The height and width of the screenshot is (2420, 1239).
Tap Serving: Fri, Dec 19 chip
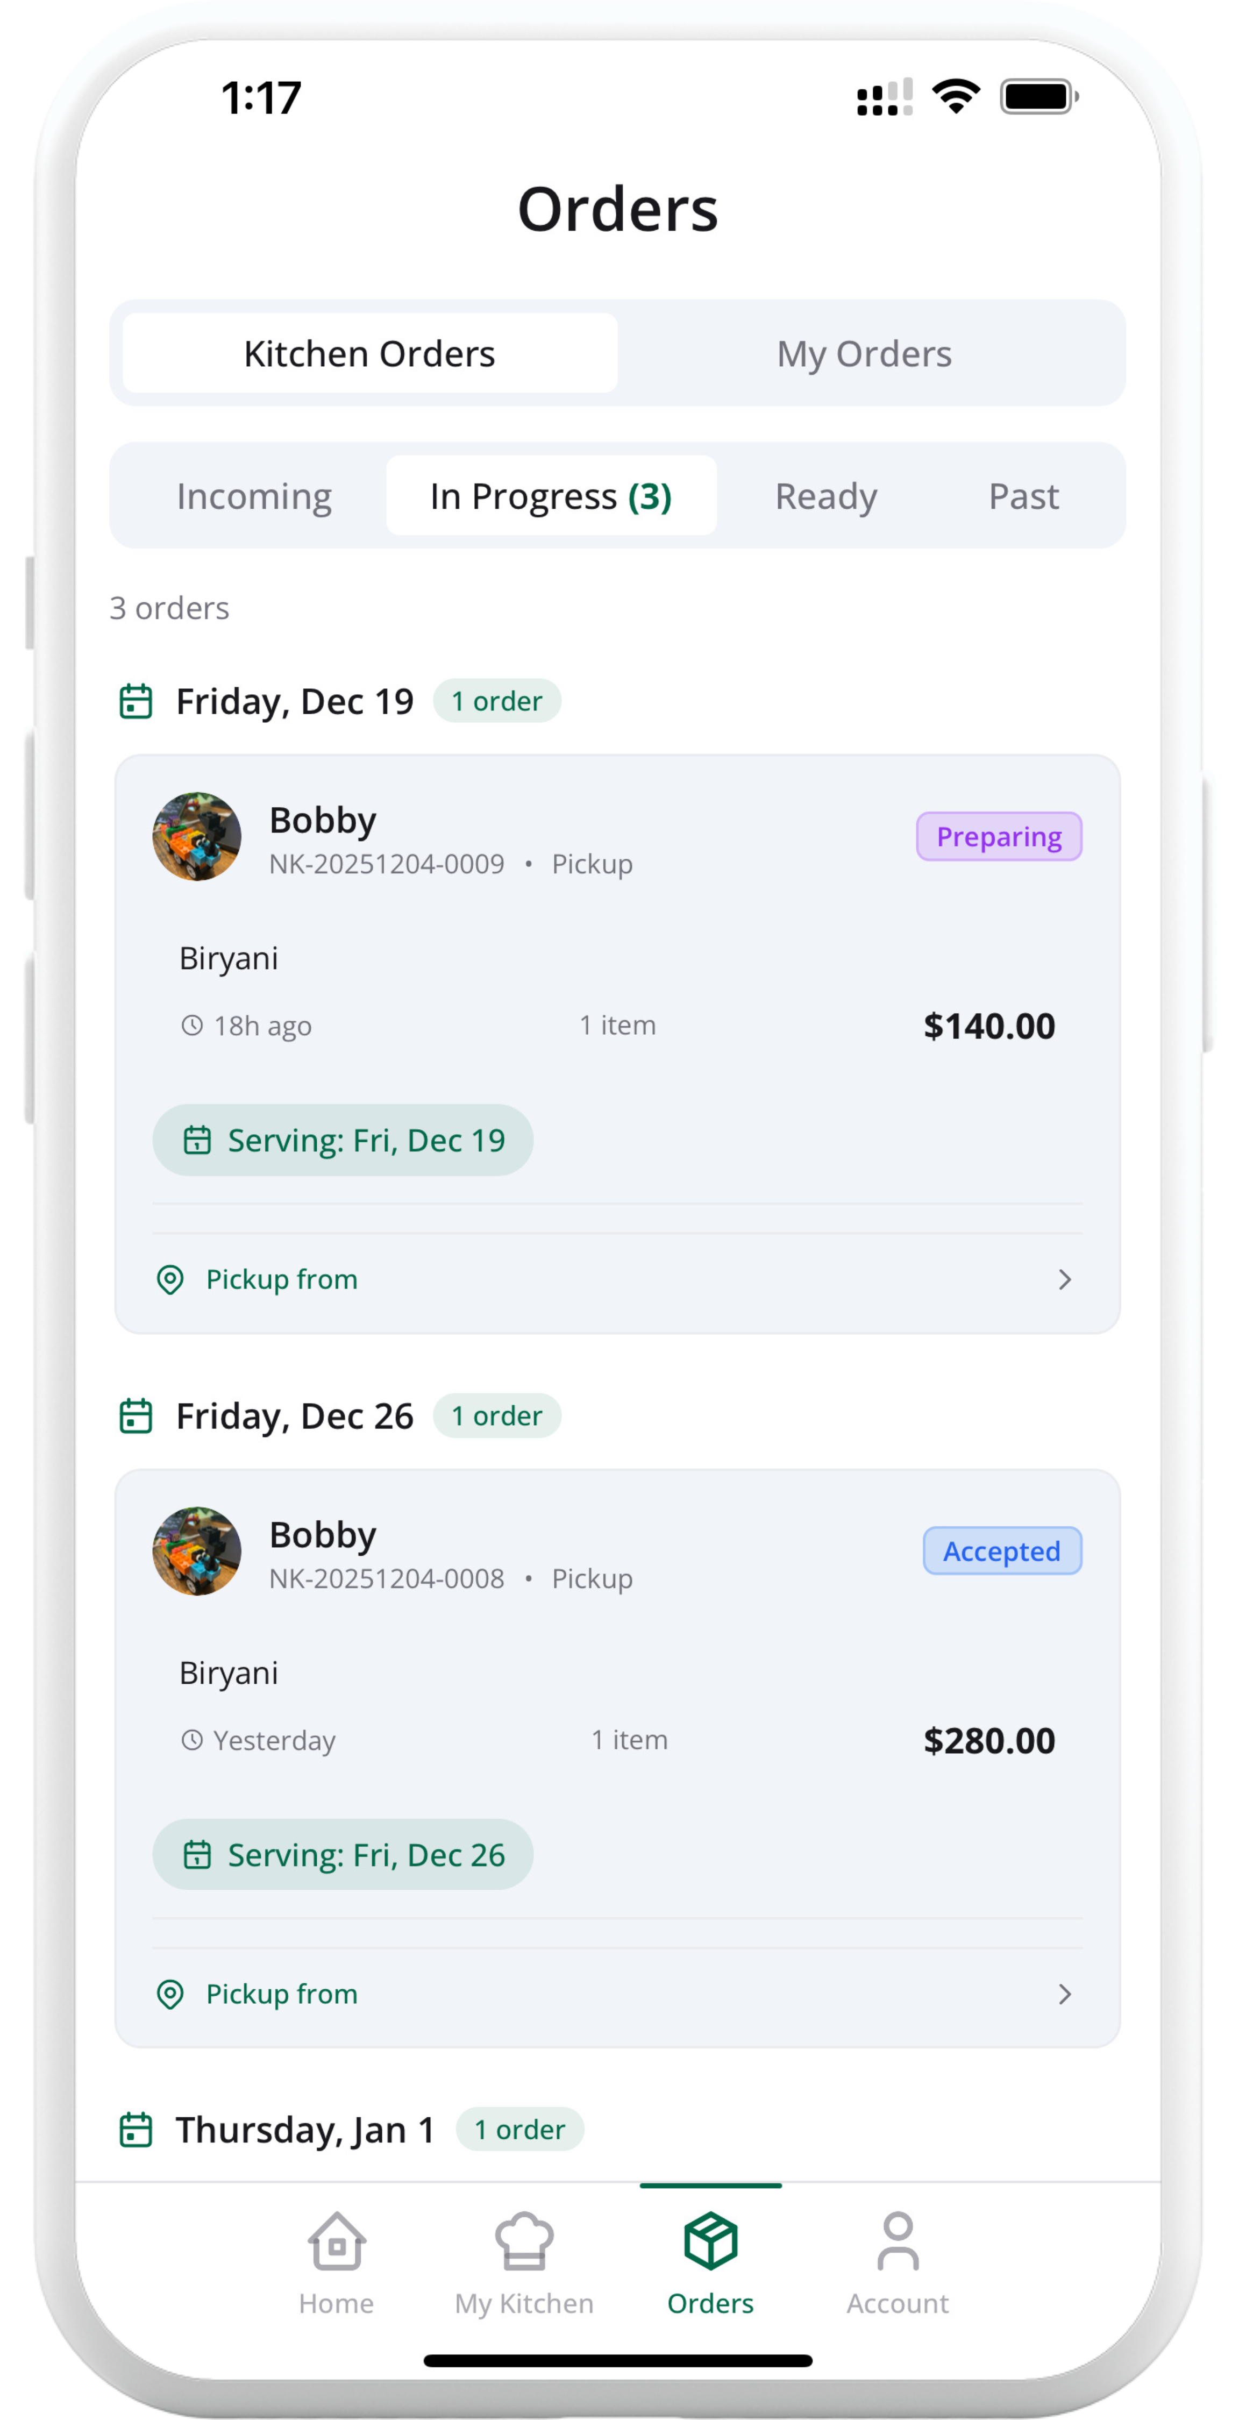(x=343, y=1141)
